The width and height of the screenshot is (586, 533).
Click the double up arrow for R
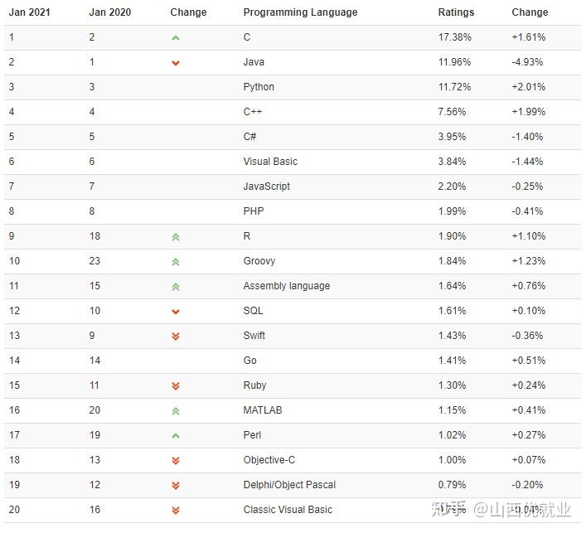tap(176, 237)
